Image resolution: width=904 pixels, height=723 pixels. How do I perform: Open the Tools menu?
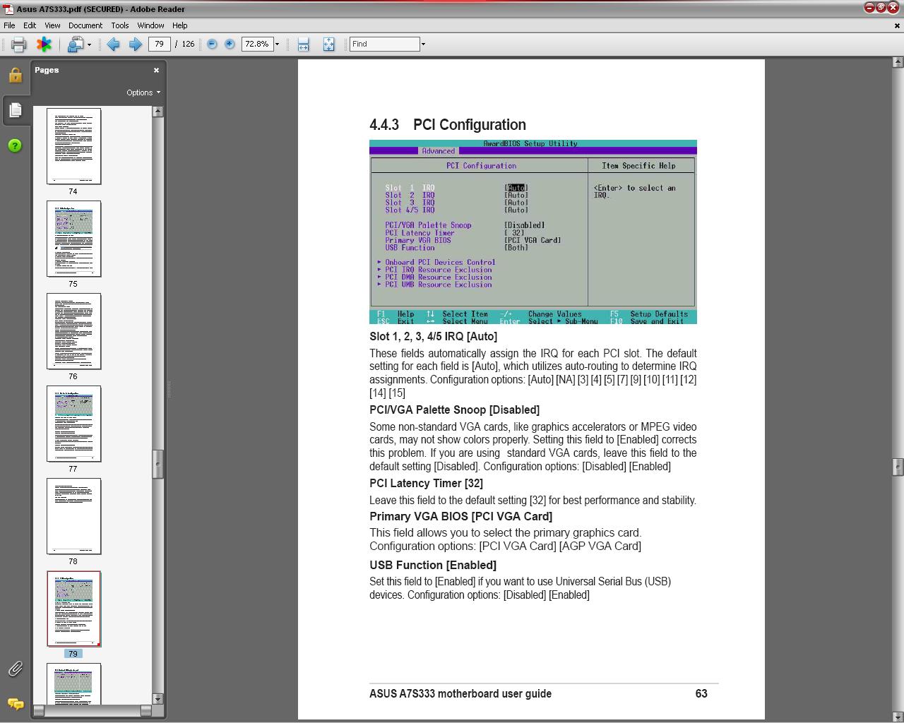[x=120, y=25]
